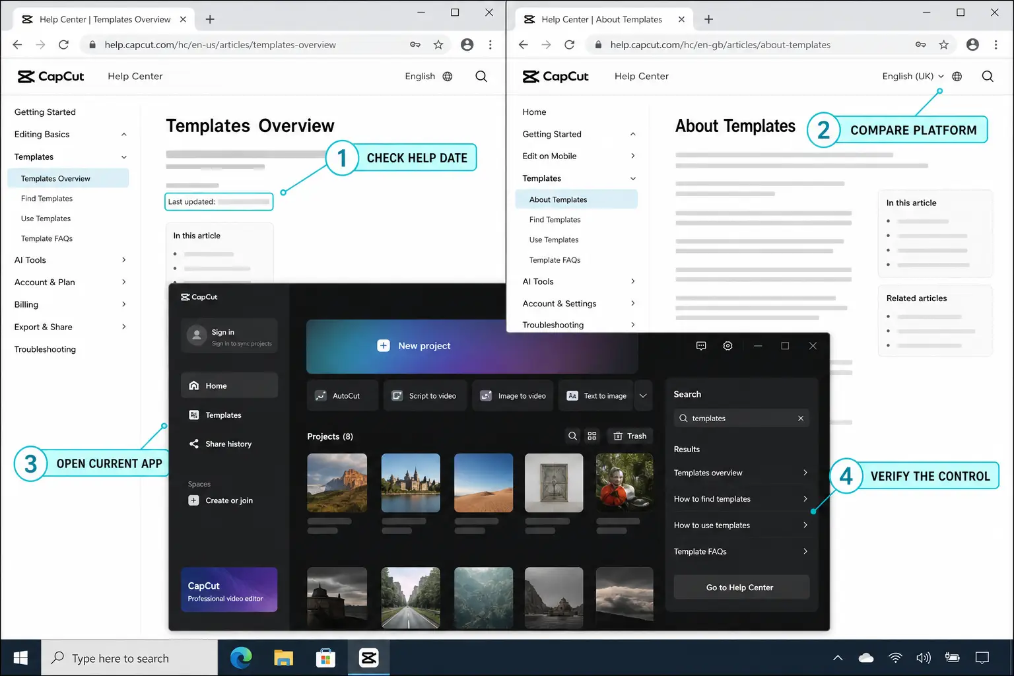This screenshot has width=1014, height=676.
Task: Select Home in CapCut app sidebar
Action: pyautogui.click(x=229, y=386)
